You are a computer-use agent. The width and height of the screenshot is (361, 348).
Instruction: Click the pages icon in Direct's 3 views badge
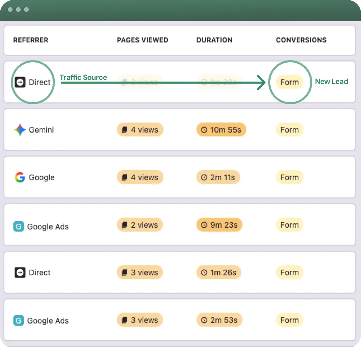point(124,273)
